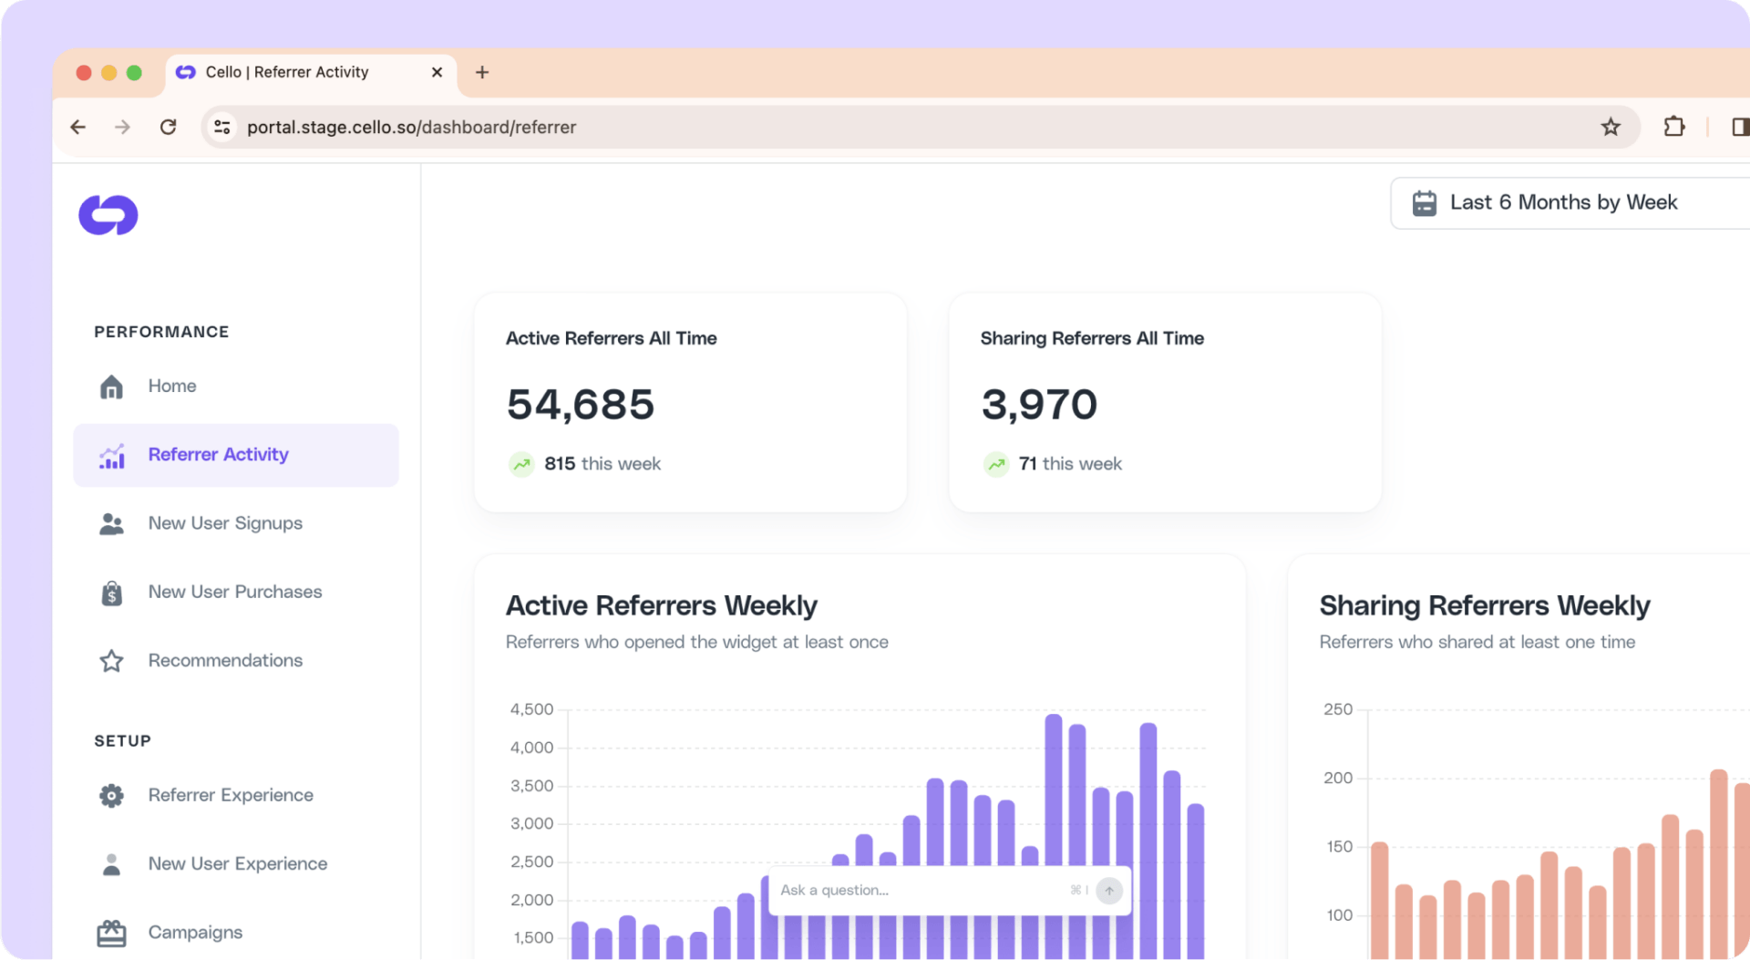This screenshot has width=1750, height=960.
Task: Click the Campaigns gift icon
Action: tap(111, 933)
